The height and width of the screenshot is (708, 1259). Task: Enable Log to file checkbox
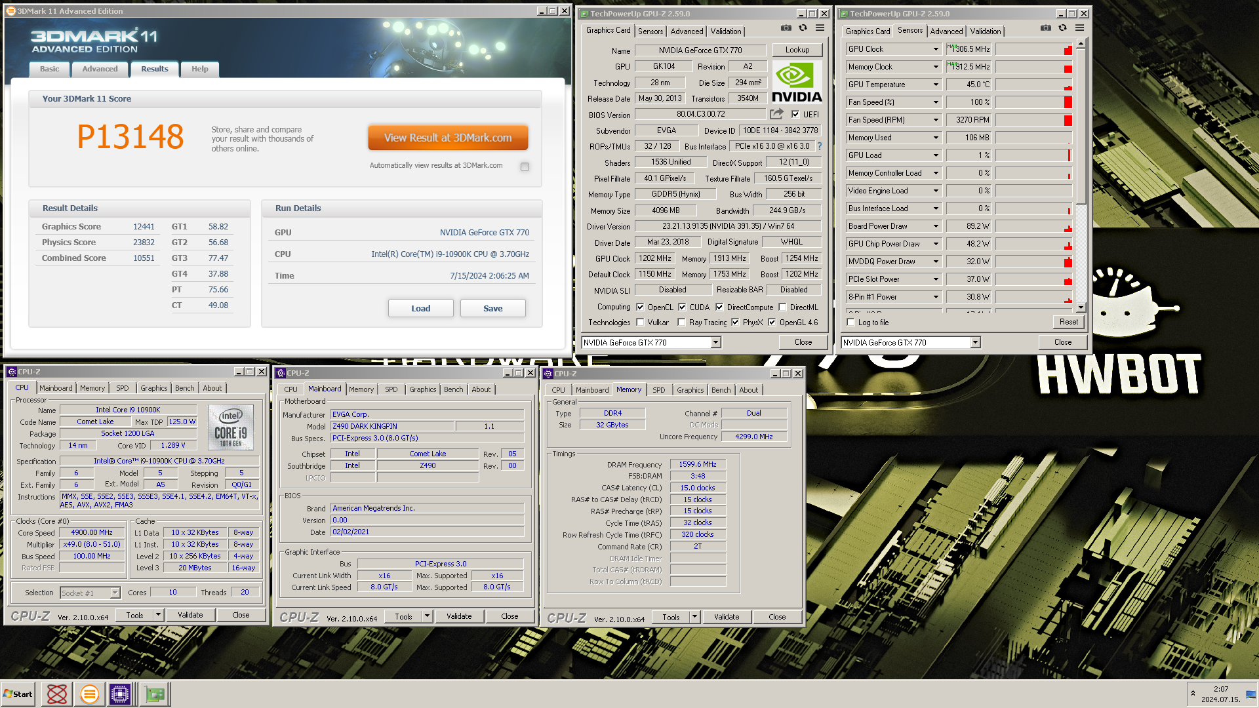(x=850, y=322)
